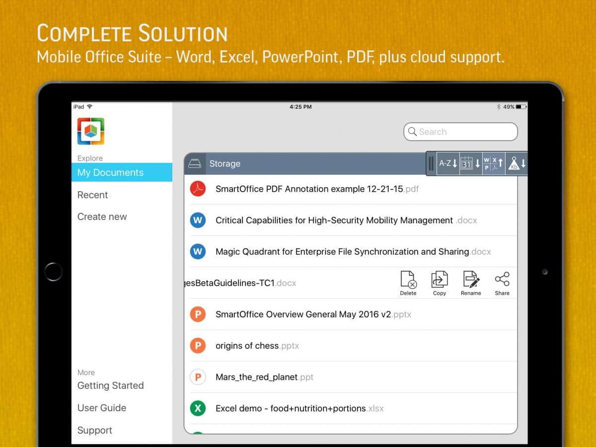Switch to the Recent section
The width and height of the screenshot is (596, 447).
click(x=93, y=195)
